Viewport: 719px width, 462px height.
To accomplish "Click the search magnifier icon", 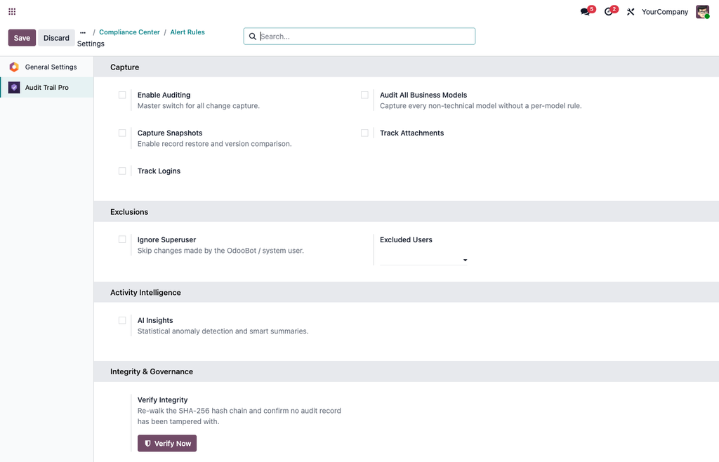I will pos(253,37).
